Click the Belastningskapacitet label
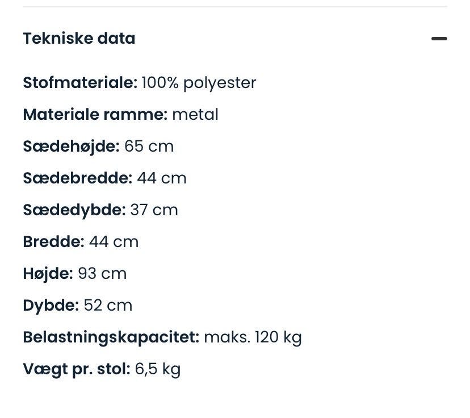The image size is (470, 418). [111, 337]
